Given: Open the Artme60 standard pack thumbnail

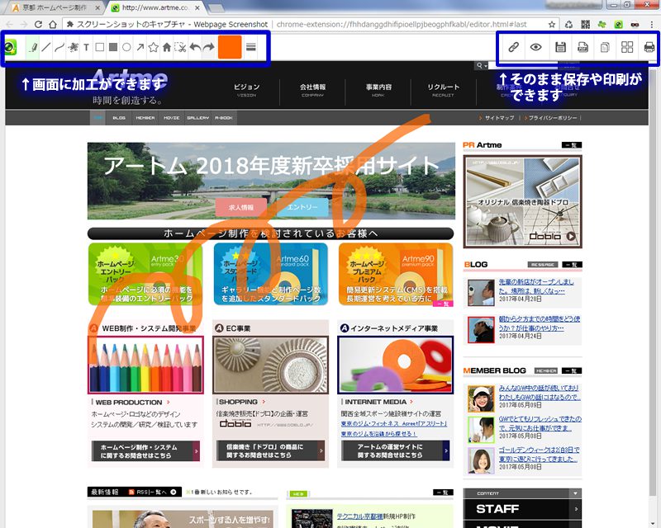Looking at the screenshot, I should click(x=271, y=274).
